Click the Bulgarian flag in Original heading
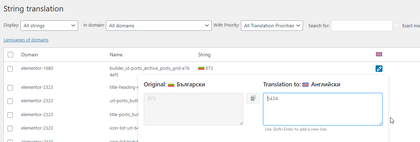 (171, 85)
